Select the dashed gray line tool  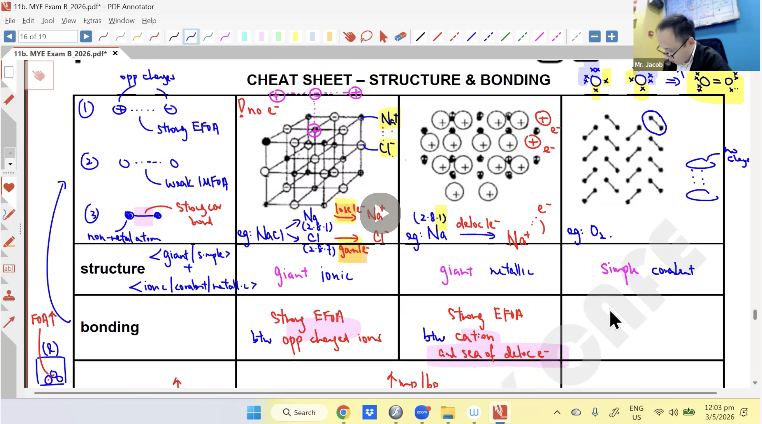click(576, 36)
